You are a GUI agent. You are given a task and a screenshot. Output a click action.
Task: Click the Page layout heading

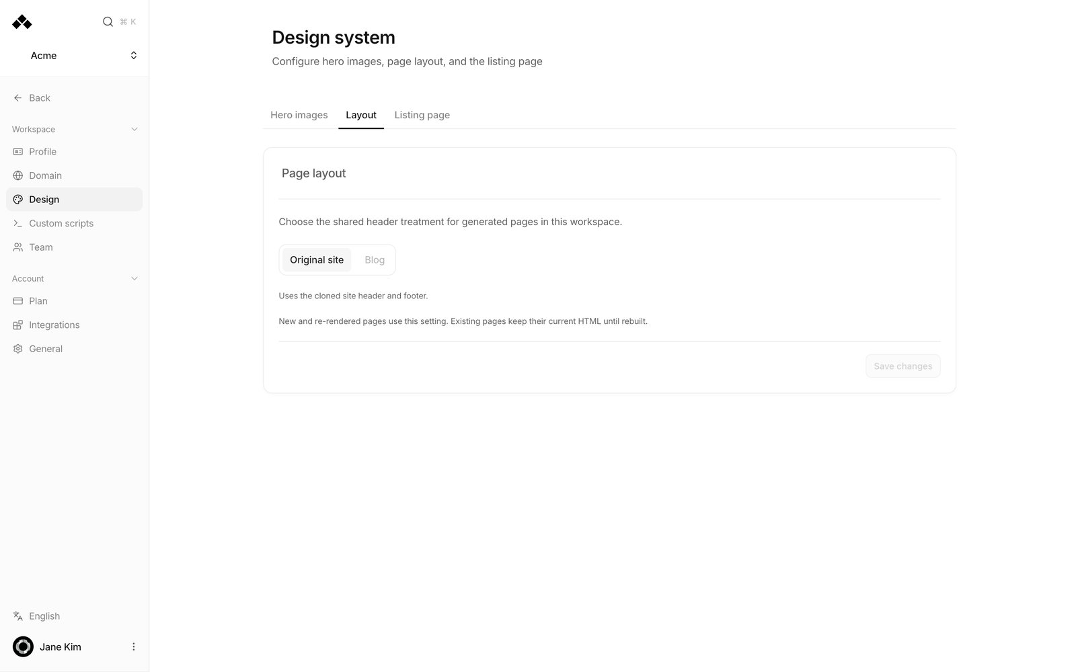[313, 173]
